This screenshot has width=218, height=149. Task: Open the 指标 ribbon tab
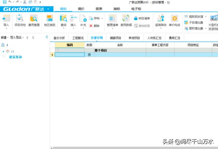117,9
